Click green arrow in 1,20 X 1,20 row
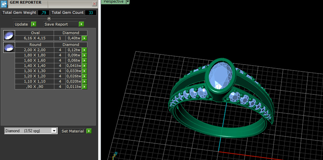Image resolution: width=323 pixels, height=160 pixels. [x=84, y=76]
